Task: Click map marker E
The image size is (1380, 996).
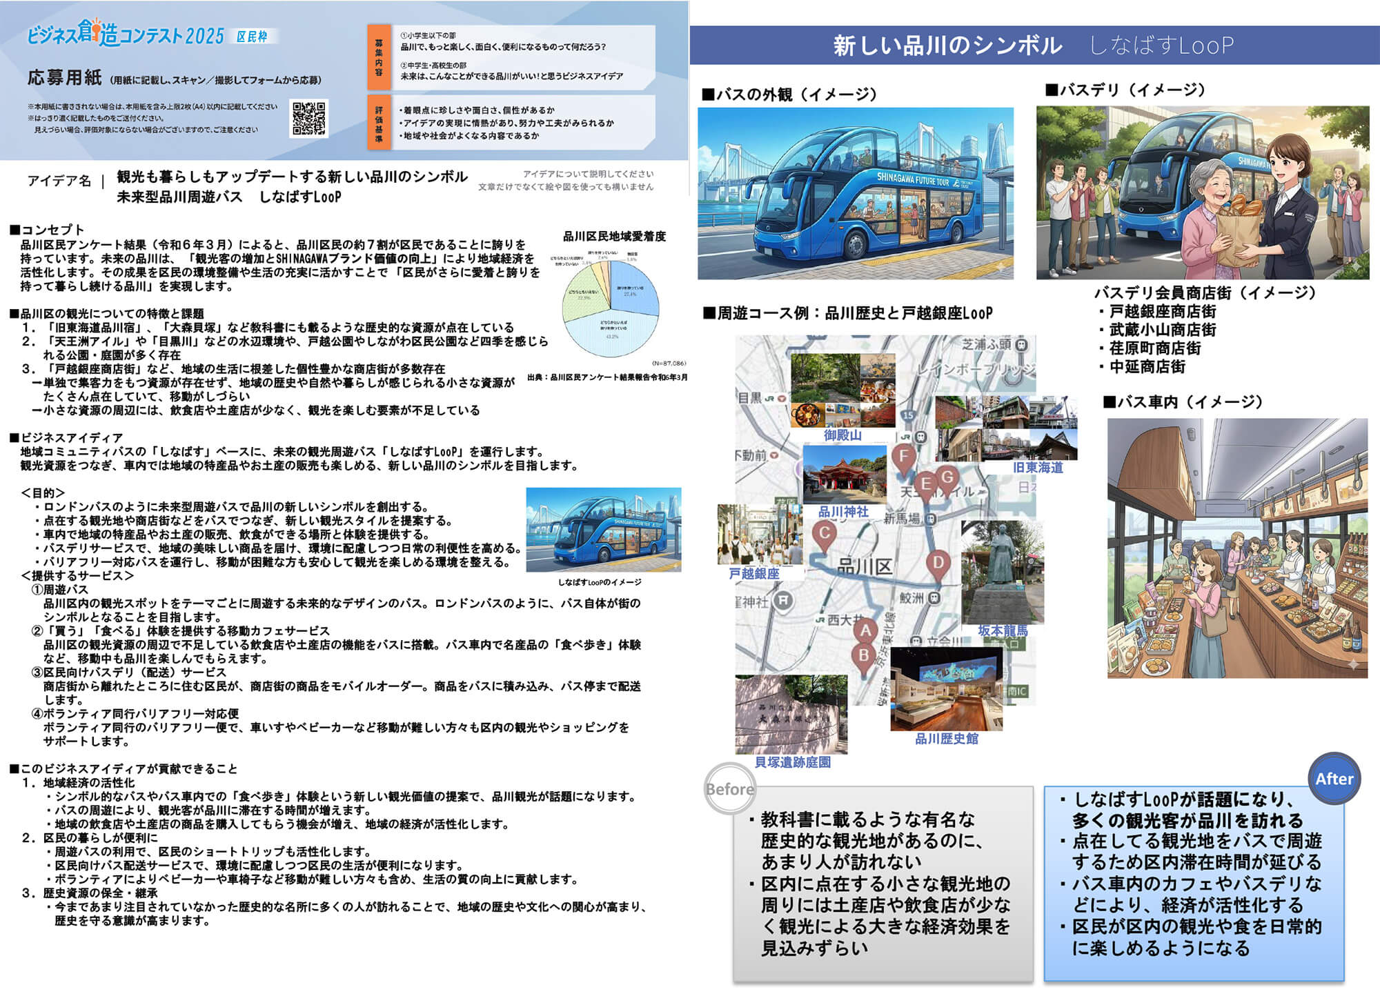Action: coord(926,484)
